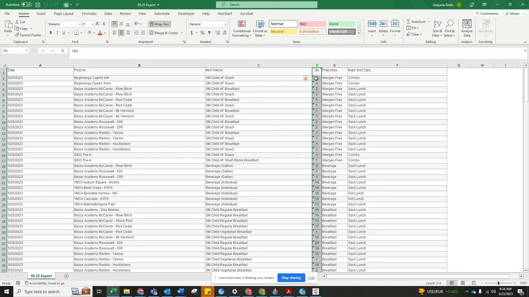Apply Underline formatting

(64, 33)
